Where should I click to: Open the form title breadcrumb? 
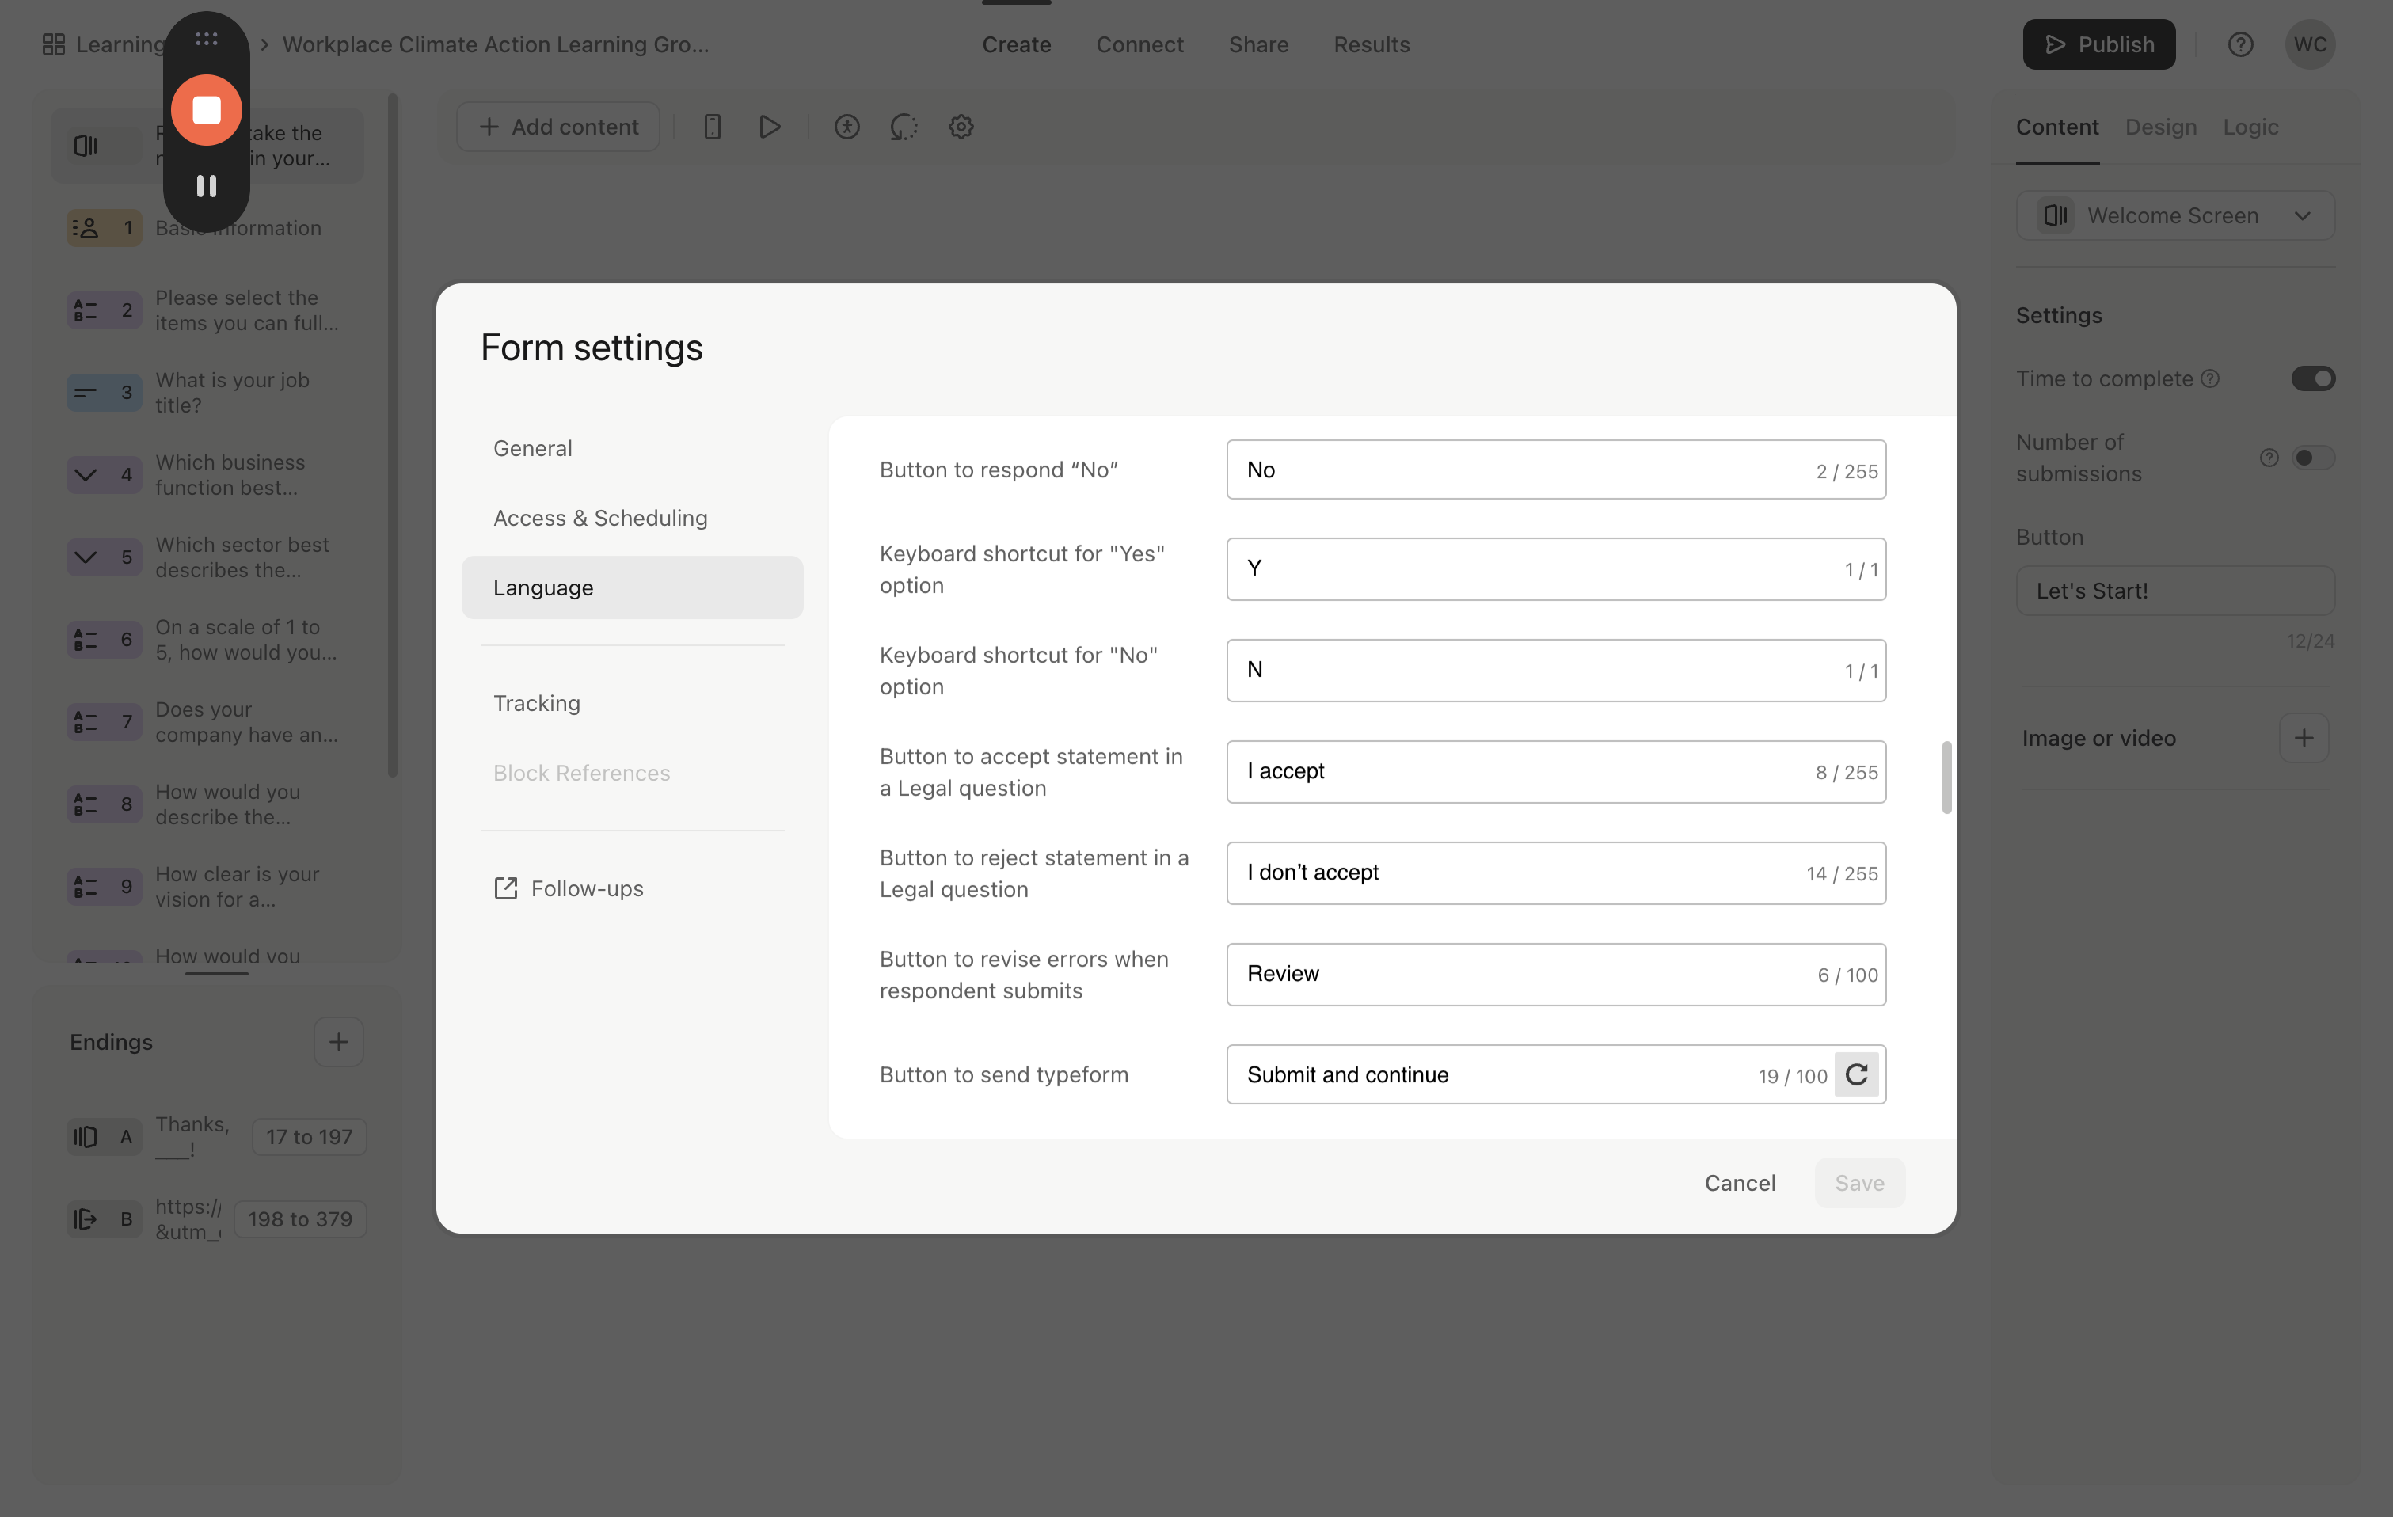(x=495, y=44)
